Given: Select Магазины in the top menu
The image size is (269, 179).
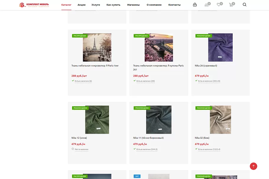Looking at the screenshot, I should pos(133,5).
